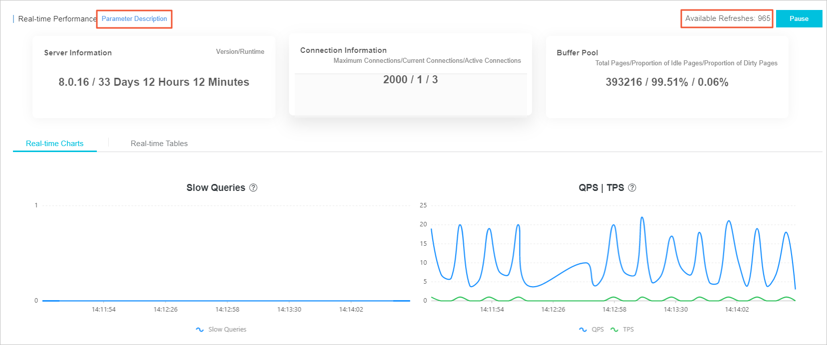Click the 14:11:54 marker on QPS chart
Screen dimensions: 827x345
pos(492,310)
